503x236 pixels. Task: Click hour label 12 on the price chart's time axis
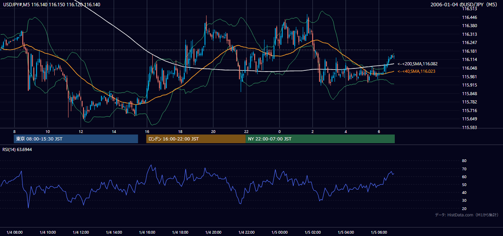pos(81,131)
